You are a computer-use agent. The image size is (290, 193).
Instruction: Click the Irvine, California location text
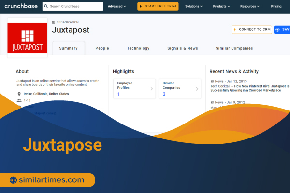[46, 94]
